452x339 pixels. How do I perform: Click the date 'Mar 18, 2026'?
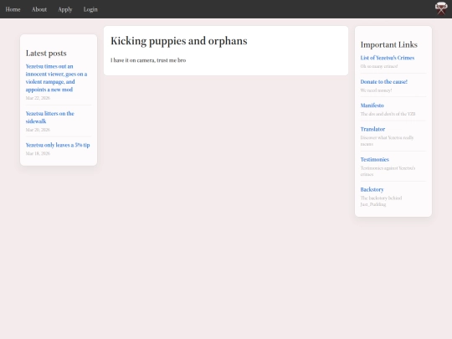pos(38,153)
